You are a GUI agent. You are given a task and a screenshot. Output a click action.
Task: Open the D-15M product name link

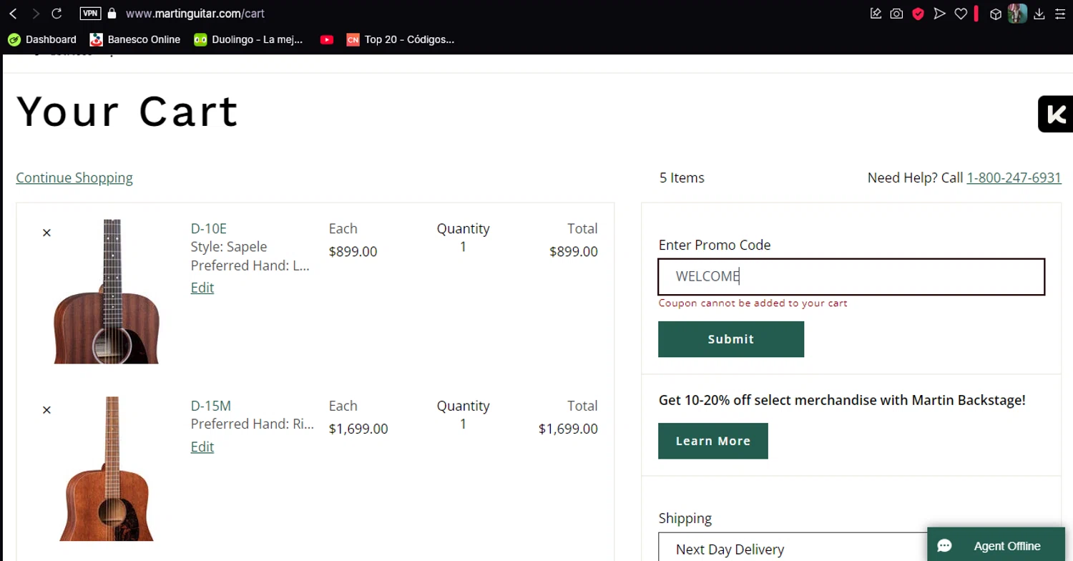[211, 406]
